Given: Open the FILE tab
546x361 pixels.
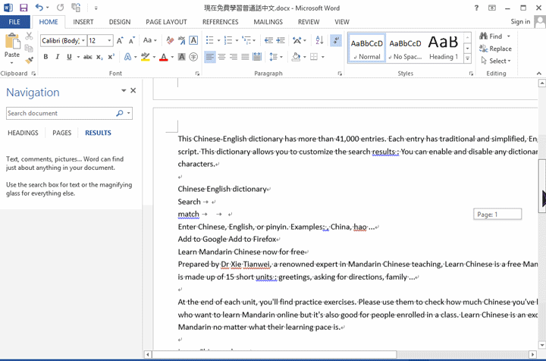Looking at the screenshot, I should point(14,22).
